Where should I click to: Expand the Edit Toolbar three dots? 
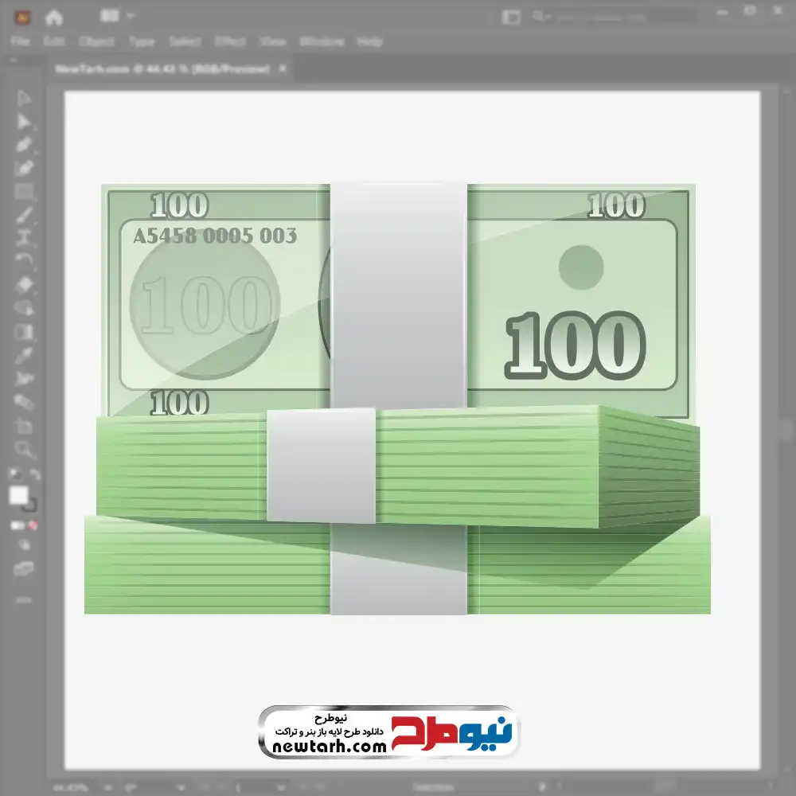24,599
